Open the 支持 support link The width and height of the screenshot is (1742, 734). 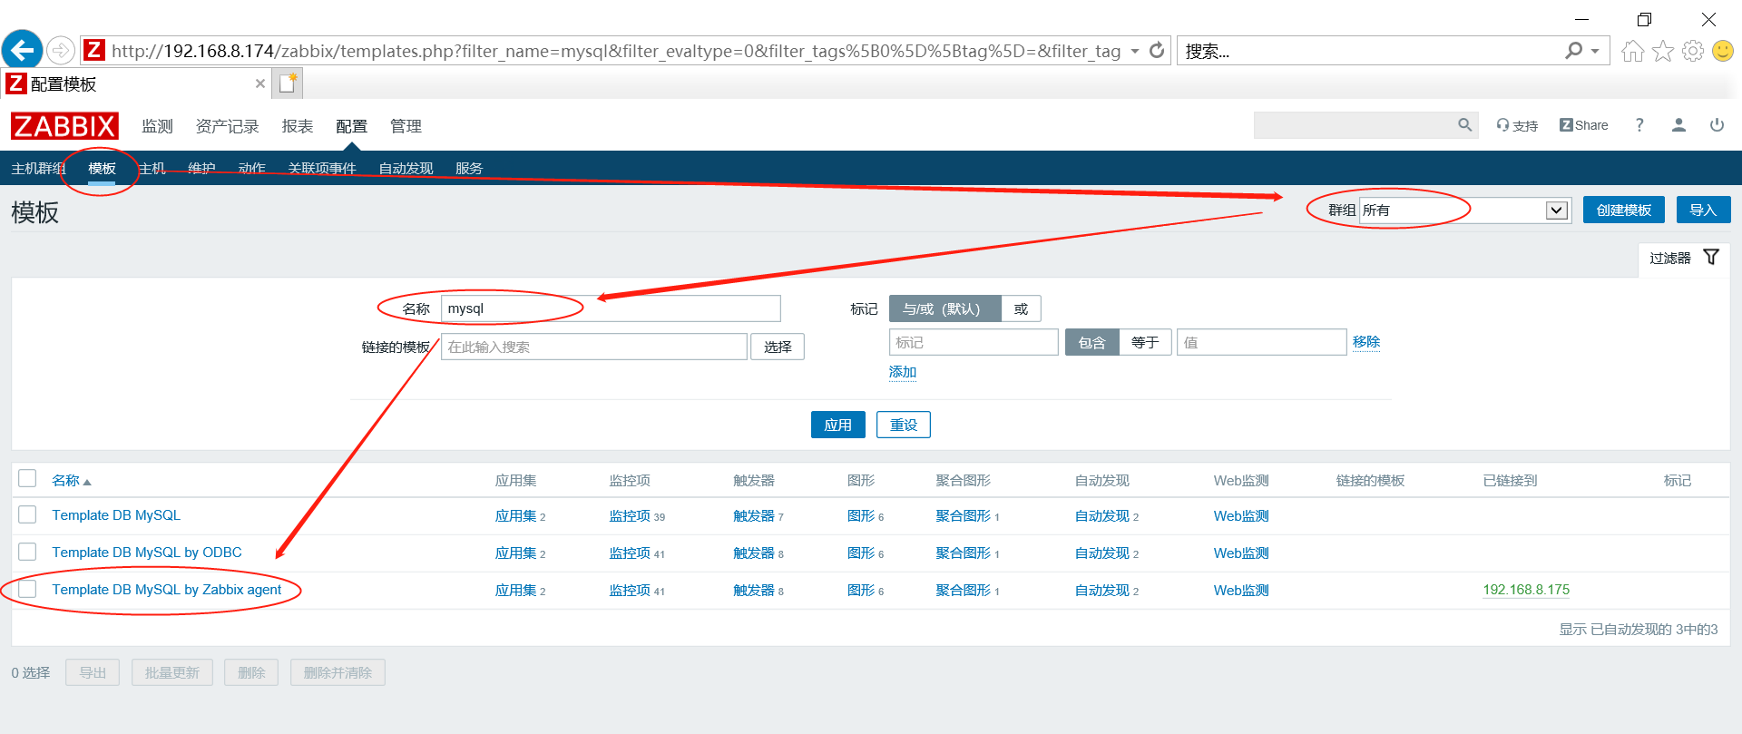(1517, 125)
